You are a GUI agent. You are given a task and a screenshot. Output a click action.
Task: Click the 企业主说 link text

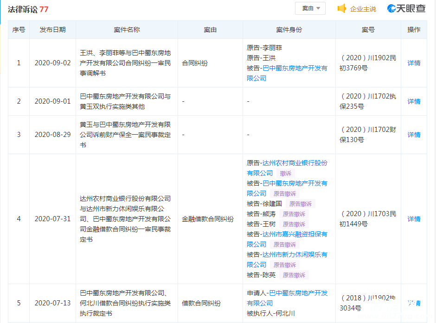pyautogui.click(x=363, y=9)
